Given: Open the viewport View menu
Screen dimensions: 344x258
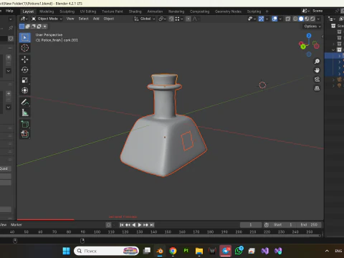Looking at the screenshot, I should point(70,19).
